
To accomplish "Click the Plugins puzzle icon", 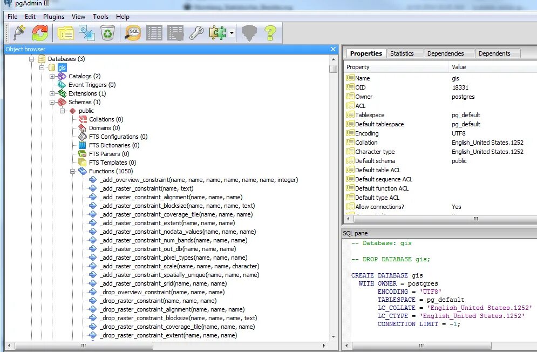I will [x=218, y=33].
